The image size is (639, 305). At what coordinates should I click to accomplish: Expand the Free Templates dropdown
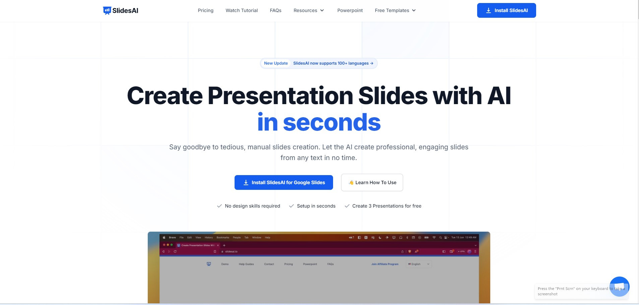coord(395,10)
